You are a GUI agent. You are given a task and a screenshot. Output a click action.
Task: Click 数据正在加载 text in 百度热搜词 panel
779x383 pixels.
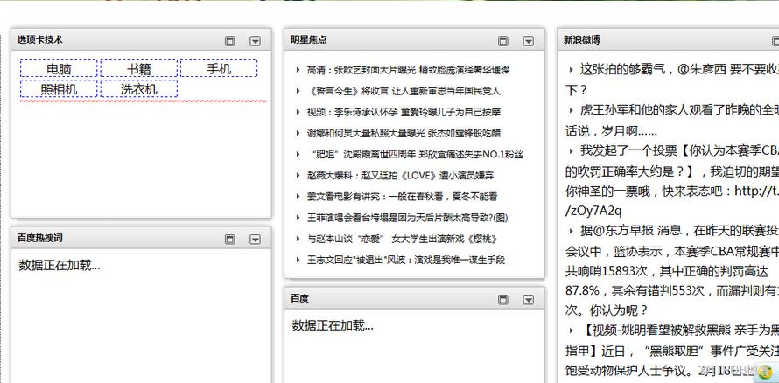[x=60, y=266]
